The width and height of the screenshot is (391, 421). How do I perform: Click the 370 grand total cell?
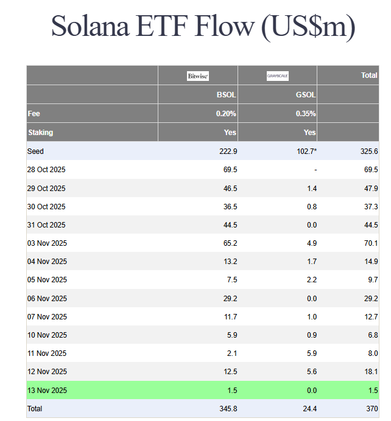(371, 409)
